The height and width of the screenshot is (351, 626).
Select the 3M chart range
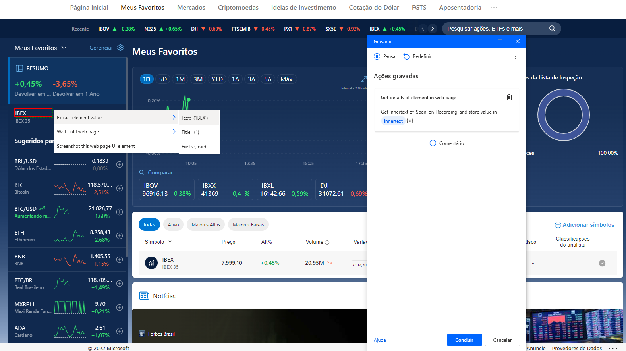click(198, 79)
